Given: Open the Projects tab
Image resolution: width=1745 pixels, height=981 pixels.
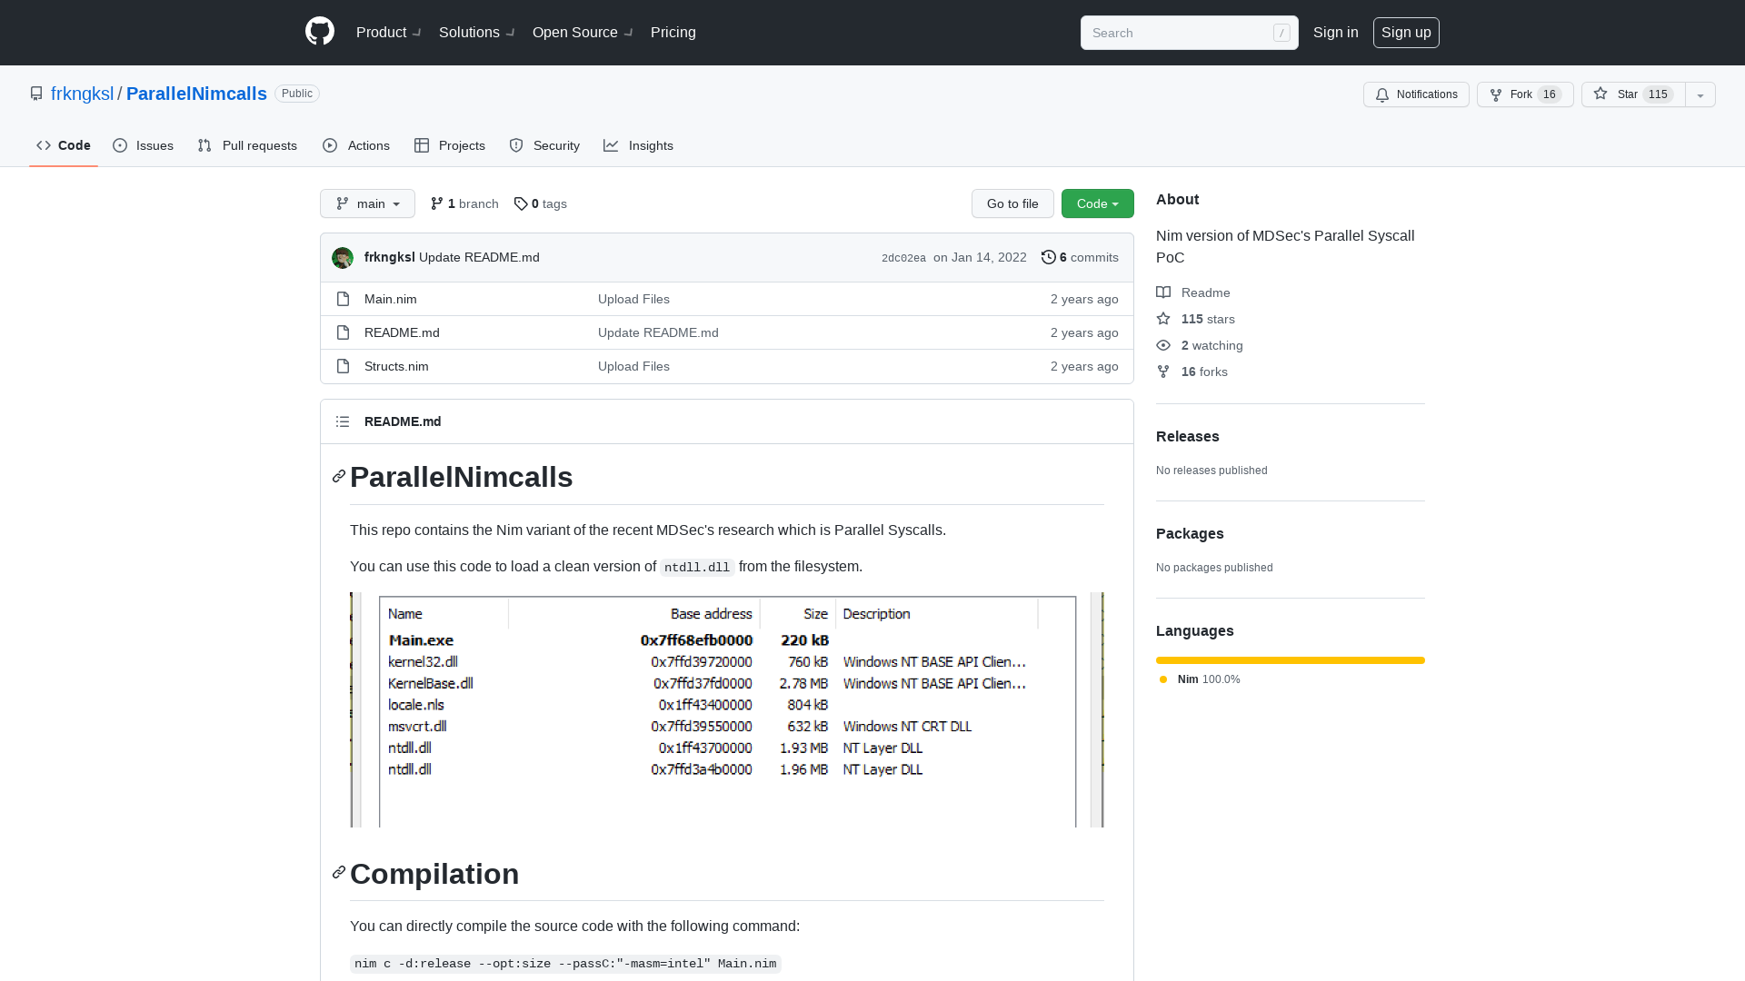Looking at the screenshot, I should tap(450, 145).
